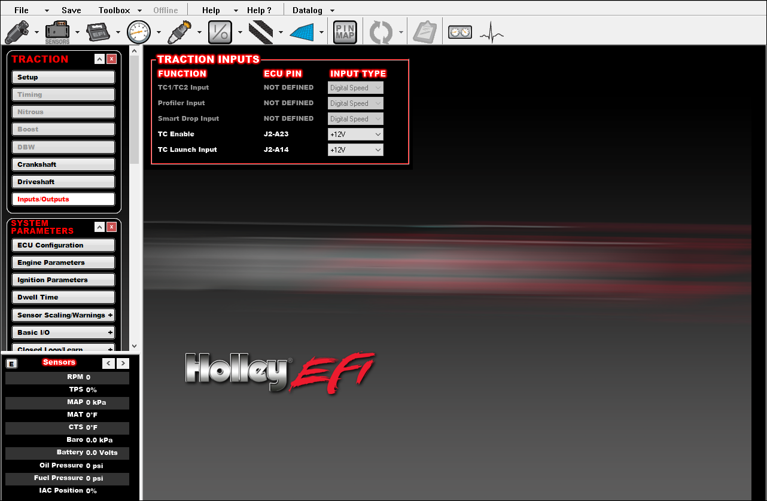
Task: Click the I/O toolbar icon
Action: 220,31
